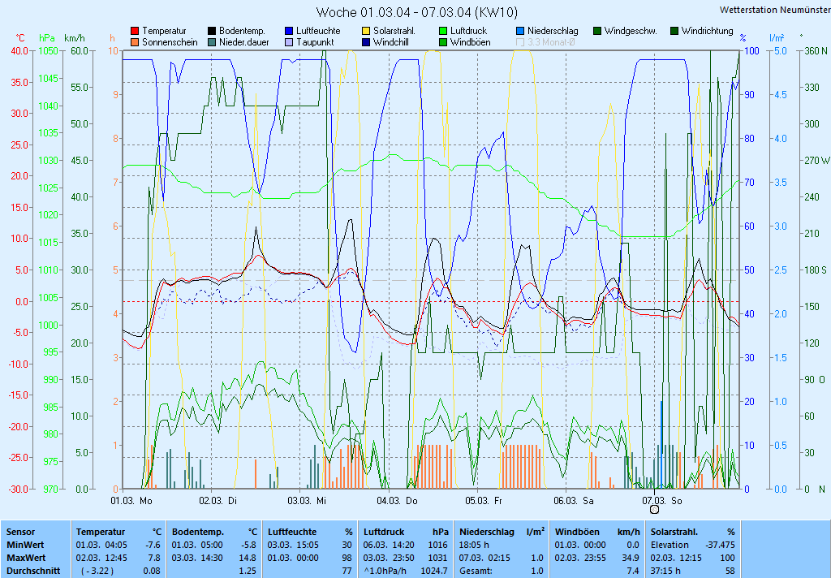Click the °C axis unit label

click(20, 38)
